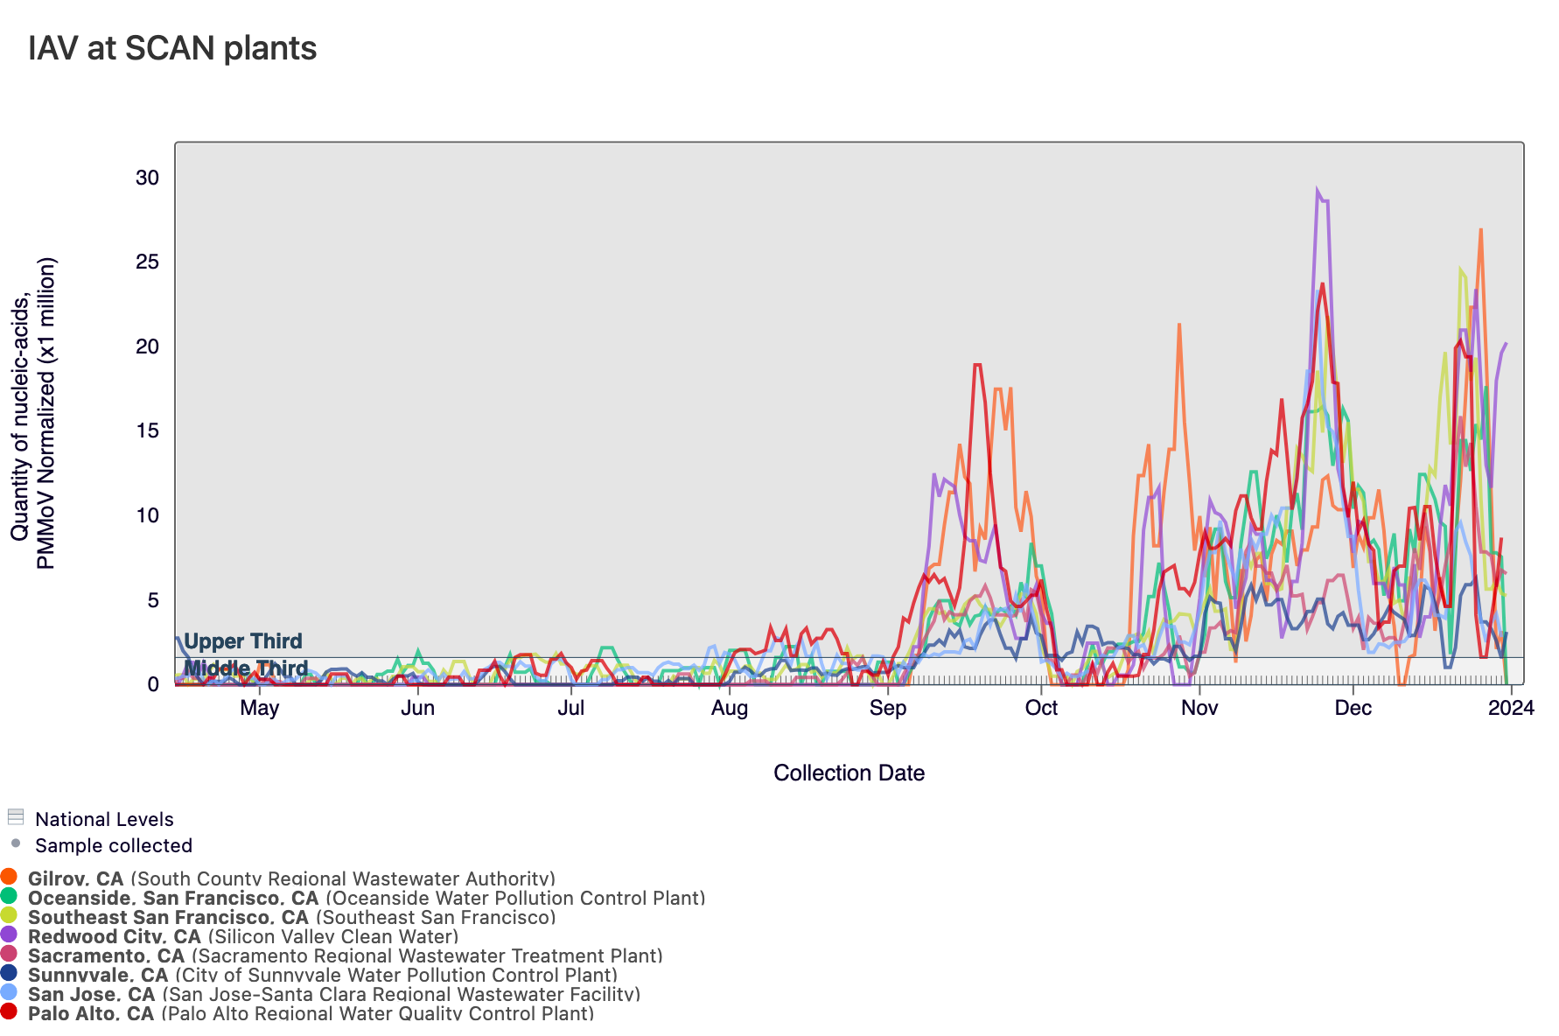Click the Middle Third level label
The image size is (1559, 1036).
tap(246, 669)
